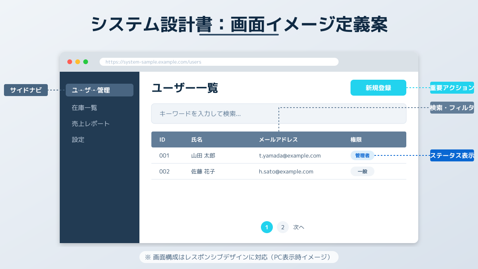The width and height of the screenshot is (478, 269).
Task: Click the yellow minimize window dot
Action: [78, 62]
